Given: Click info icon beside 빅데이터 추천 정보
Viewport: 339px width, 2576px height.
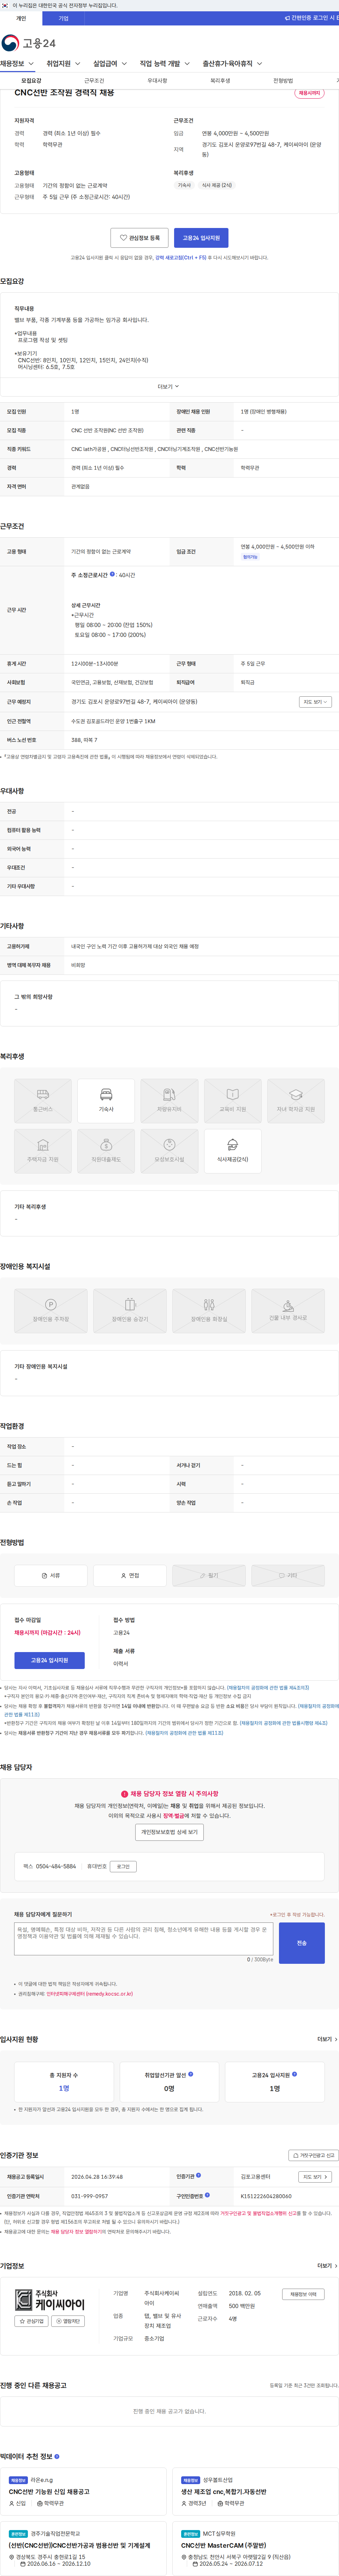Looking at the screenshot, I should pos(57,2456).
